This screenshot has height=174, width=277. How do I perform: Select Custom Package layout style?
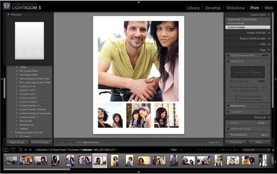point(247,27)
